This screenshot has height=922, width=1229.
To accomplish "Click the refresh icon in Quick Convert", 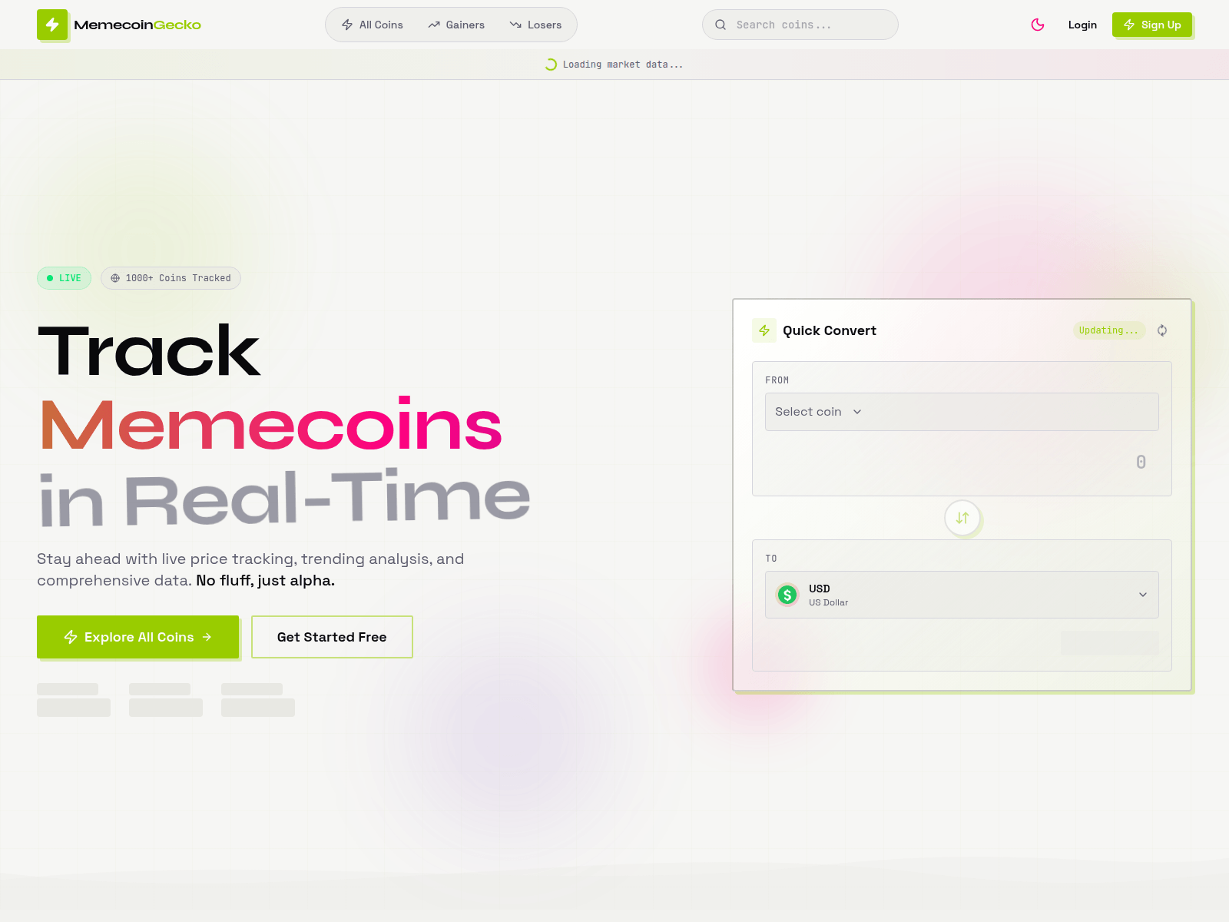I will 1162,330.
